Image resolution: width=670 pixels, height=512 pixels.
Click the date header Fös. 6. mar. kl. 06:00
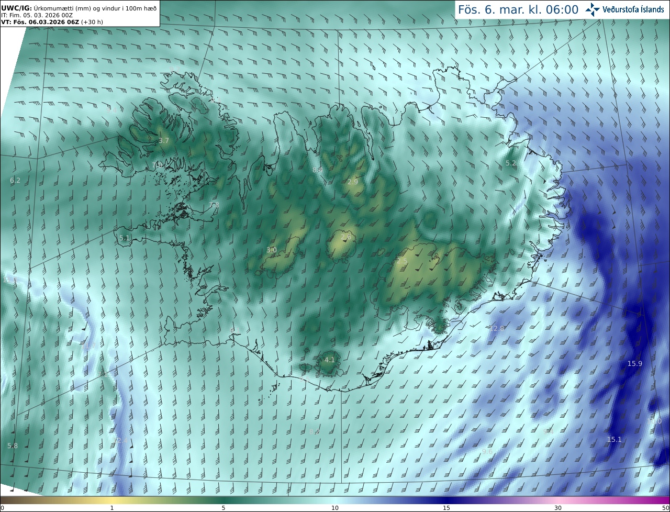(x=518, y=9)
